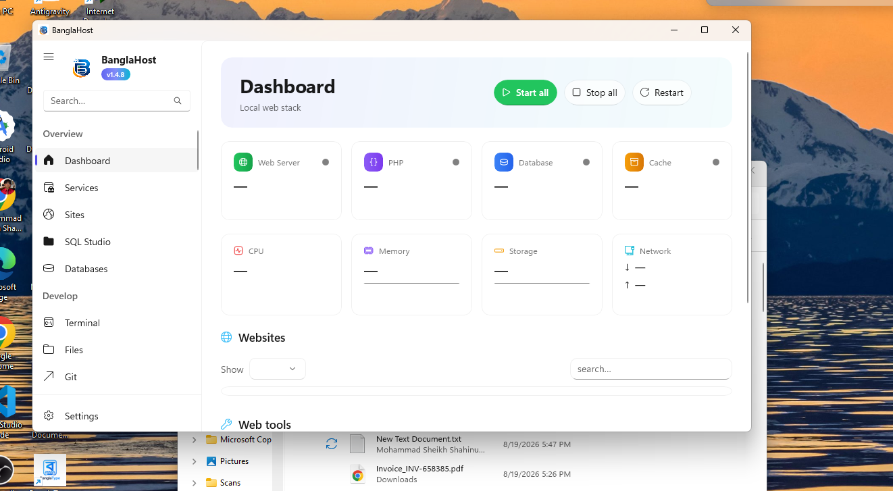Image resolution: width=893 pixels, height=491 pixels.
Task: Click the 8/19/2026 5:26 PM date cell
Action: click(537, 474)
